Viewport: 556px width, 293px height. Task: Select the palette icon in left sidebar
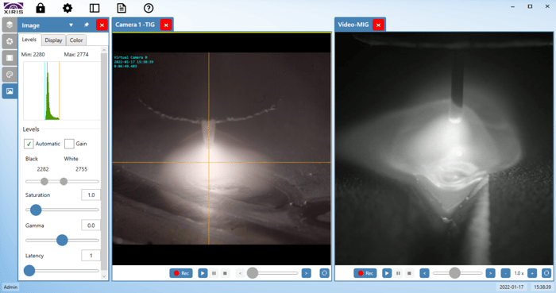[x=10, y=75]
